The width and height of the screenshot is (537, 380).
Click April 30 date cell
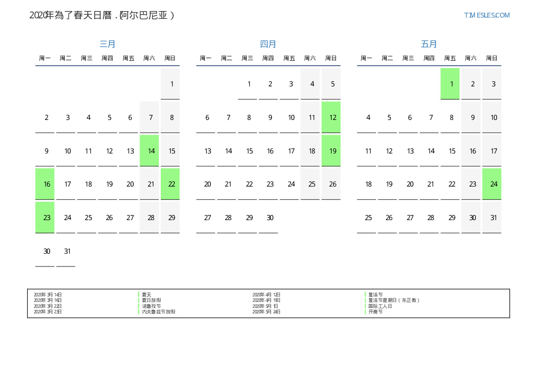269,218
